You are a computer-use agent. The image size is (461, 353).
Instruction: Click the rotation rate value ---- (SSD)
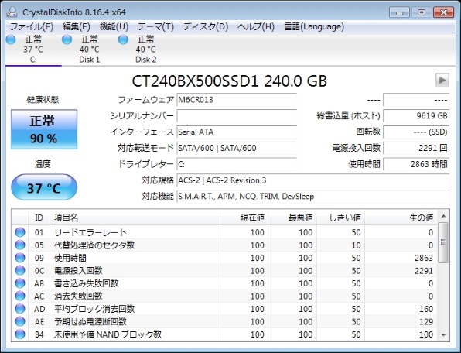417,132
